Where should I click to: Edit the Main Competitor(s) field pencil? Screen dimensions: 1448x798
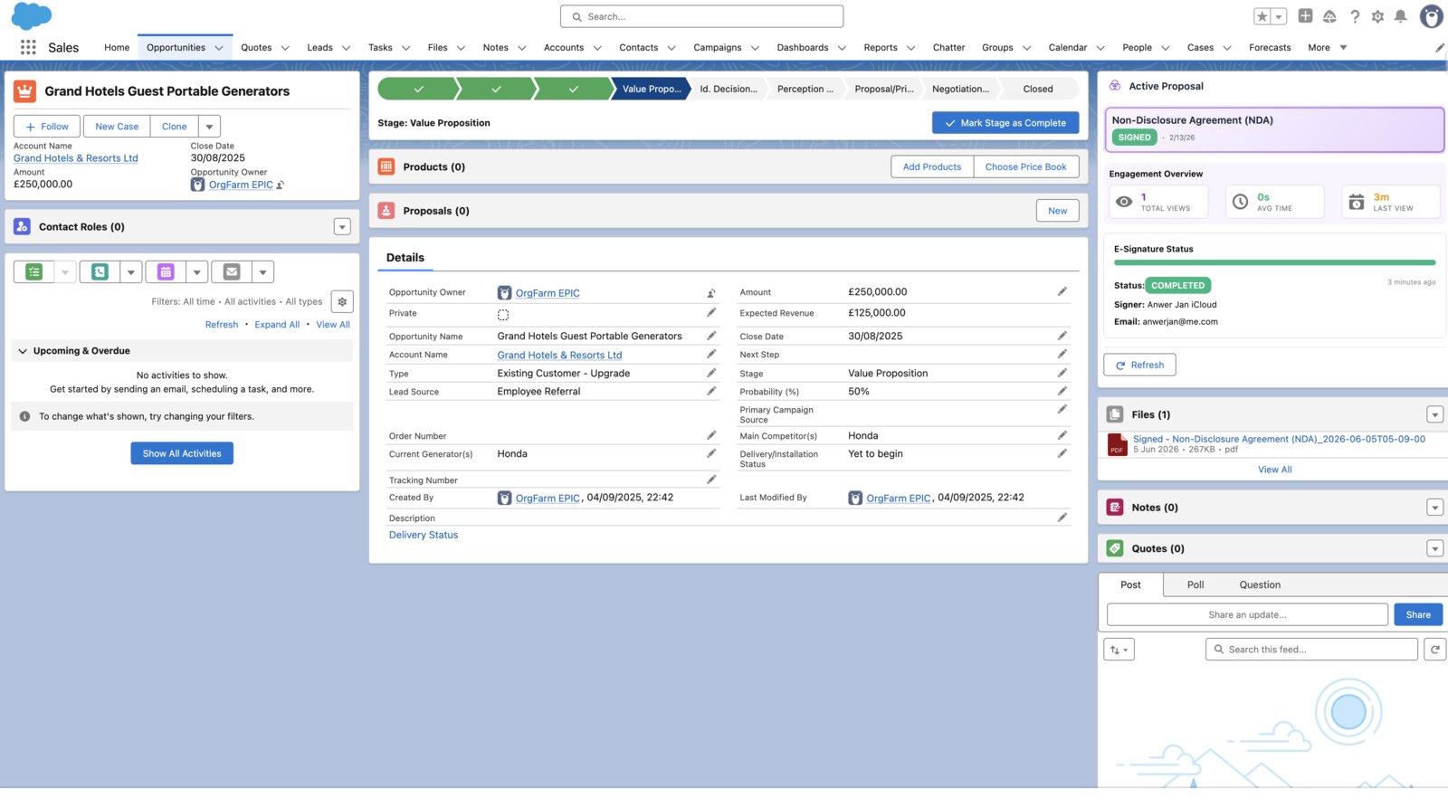[1062, 435]
